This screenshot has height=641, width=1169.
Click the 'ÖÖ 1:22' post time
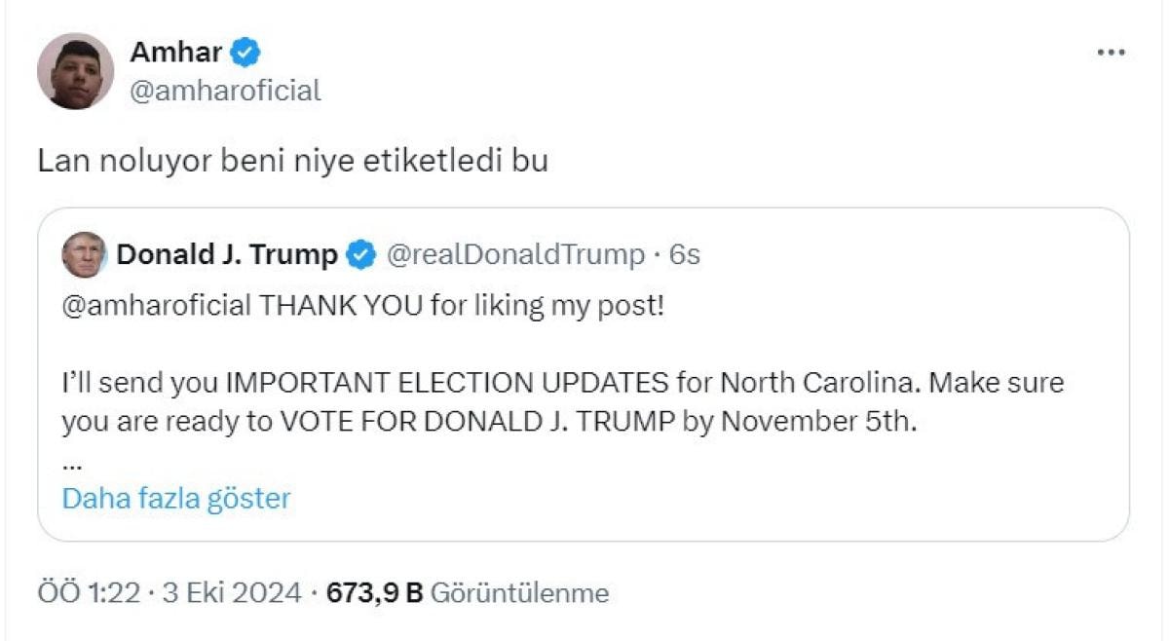tap(89, 592)
